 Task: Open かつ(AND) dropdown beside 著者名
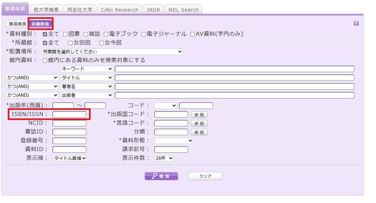click(x=32, y=86)
